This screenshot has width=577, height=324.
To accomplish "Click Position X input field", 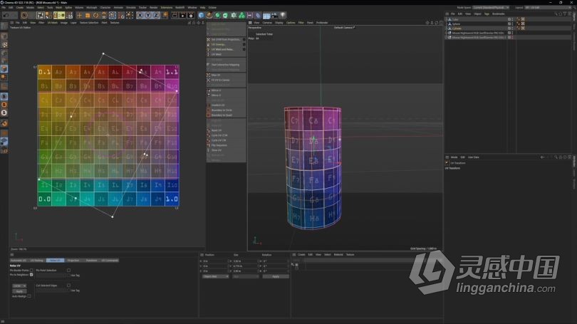I will tap(215, 261).
